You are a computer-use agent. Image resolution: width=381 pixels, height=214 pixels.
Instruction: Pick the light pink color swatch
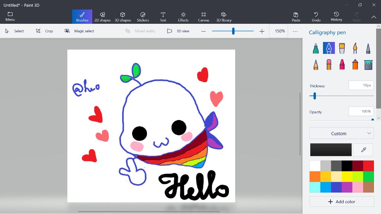point(358,187)
